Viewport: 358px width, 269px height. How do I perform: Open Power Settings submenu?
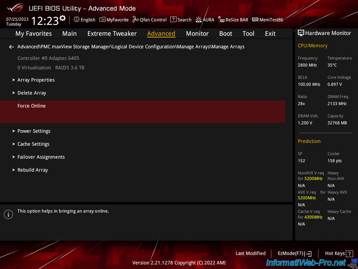34,131
